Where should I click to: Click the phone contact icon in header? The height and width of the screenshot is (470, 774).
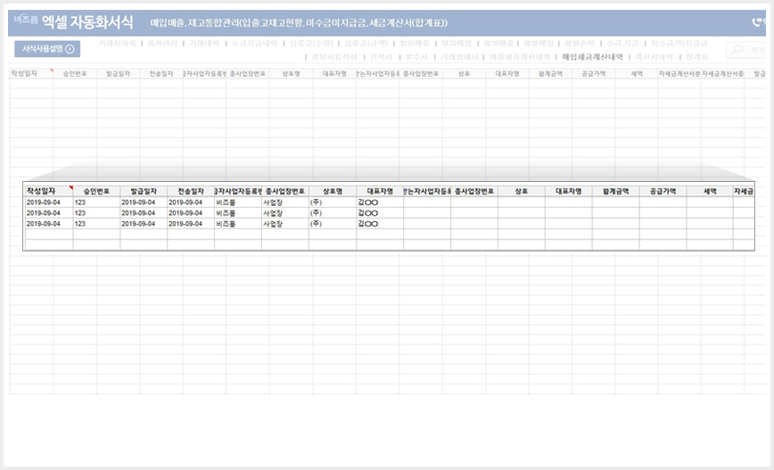(x=757, y=22)
